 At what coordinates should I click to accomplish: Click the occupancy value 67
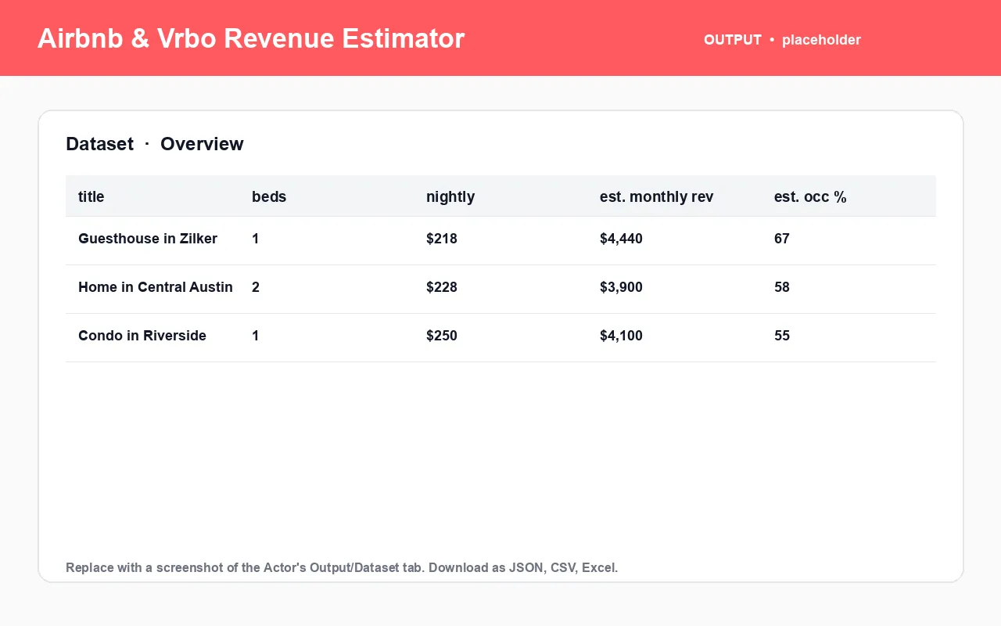[x=782, y=239]
